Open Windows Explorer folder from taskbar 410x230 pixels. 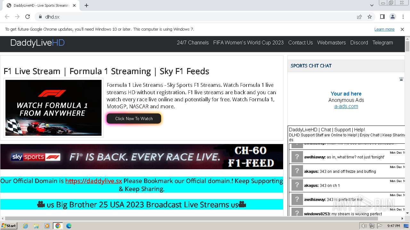pyautogui.click(x=36, y=226)
